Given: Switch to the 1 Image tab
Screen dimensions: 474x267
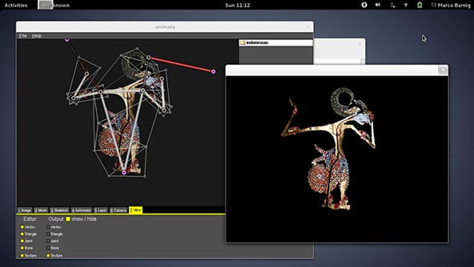Looking at the screenshot, I should (24, 210).
